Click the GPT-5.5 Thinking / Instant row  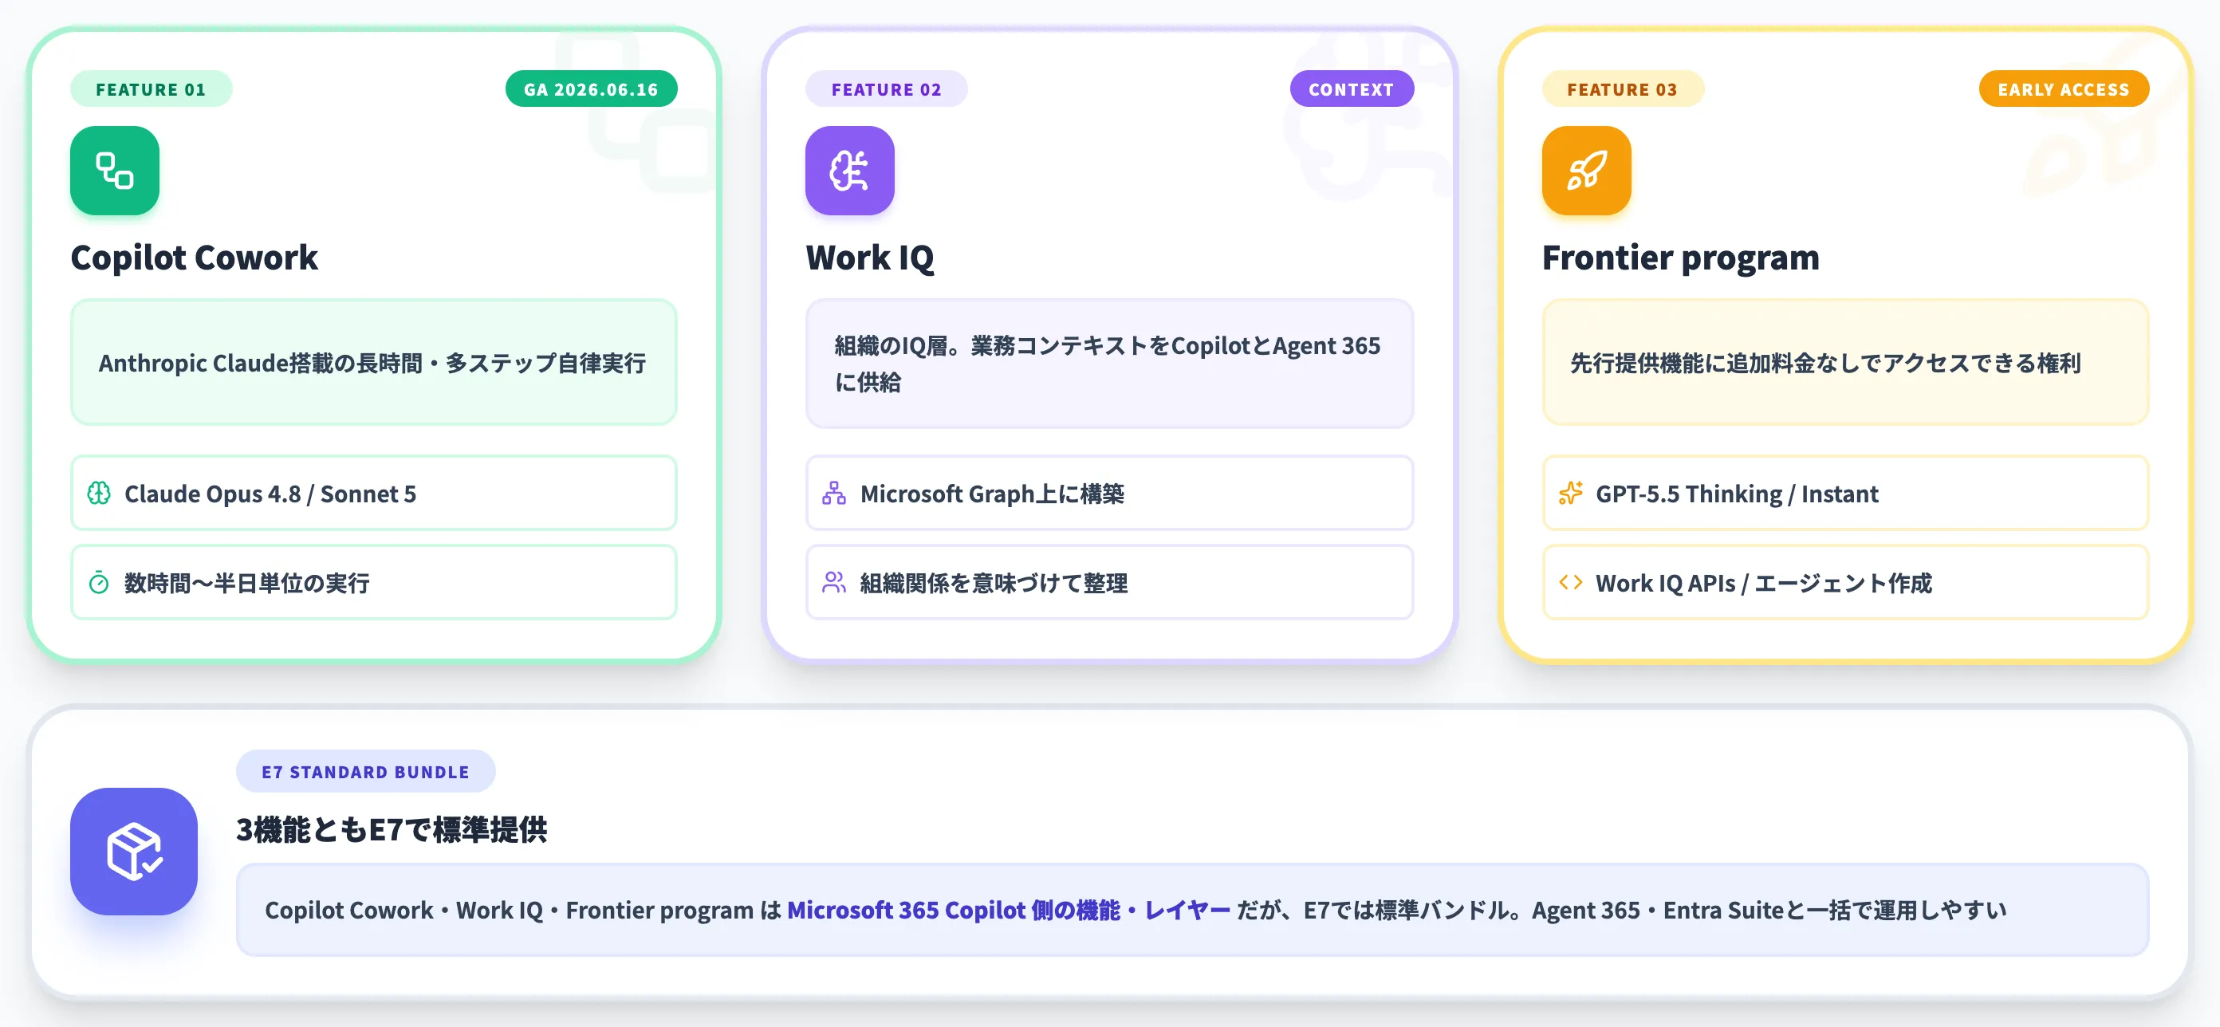pyautogui.click(x=1846, y=494)
